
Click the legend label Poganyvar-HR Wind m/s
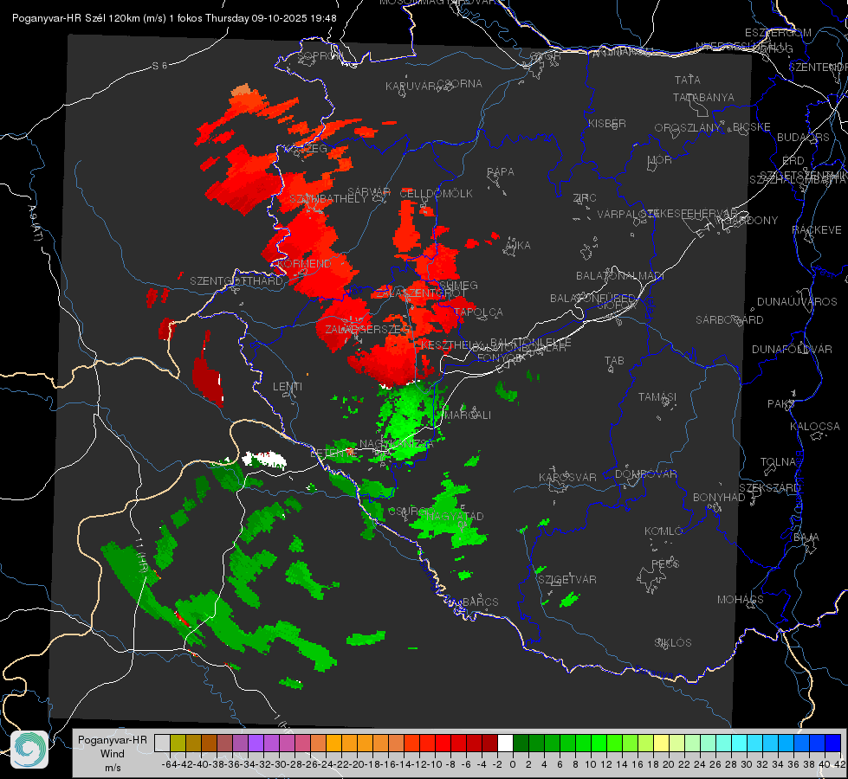[113, 754]
